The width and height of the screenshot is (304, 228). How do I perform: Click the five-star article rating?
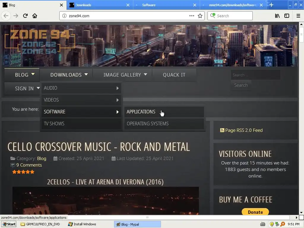tap(23, 172)
